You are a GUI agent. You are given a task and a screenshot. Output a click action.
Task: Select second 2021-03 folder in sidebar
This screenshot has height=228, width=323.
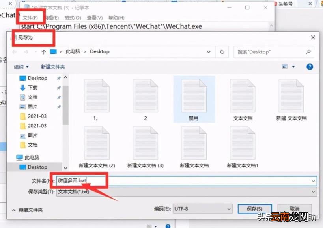click(x=37, y=125)
